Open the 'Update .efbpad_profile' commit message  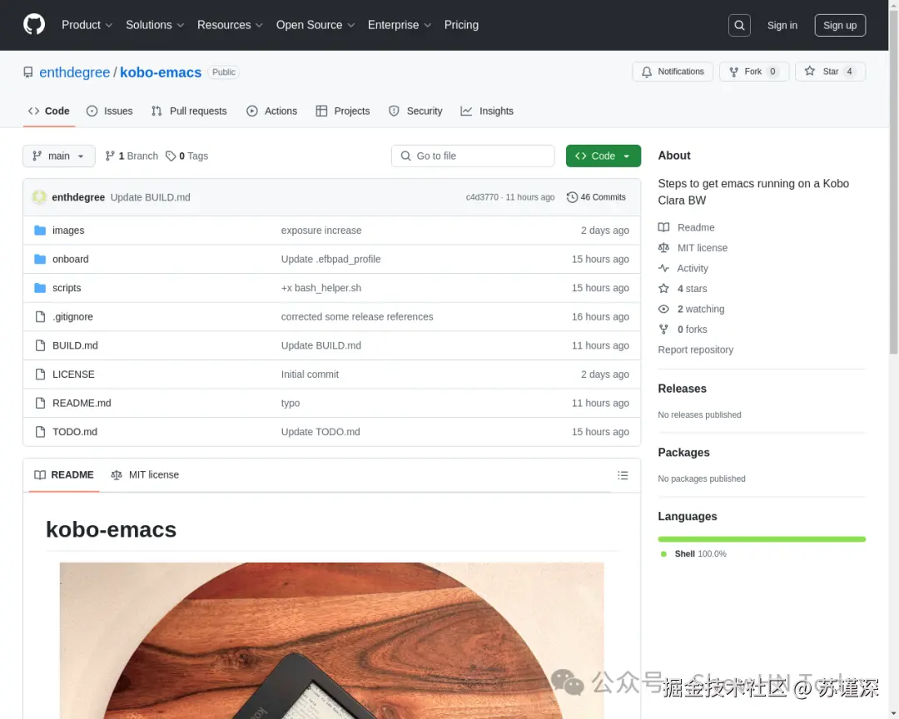tap(330, 259)
